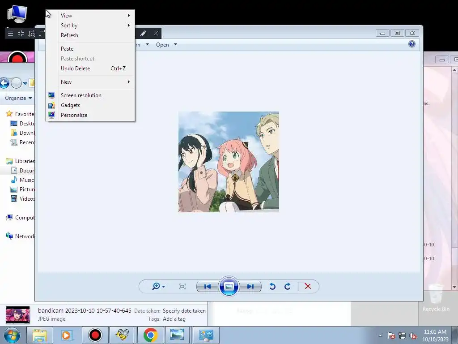The height and width of the screenshot is (344, 458).
Task: Rotate the photo counterclockwise
Action: pos(272,286)
